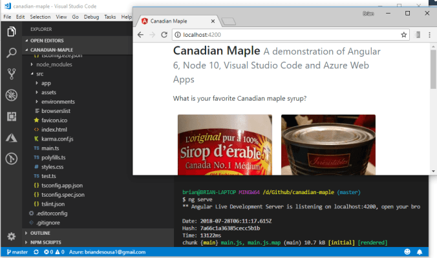Screen dimensions: 437x258
Task: Click the extension icon beside the address bar
Action: pos(418,35)
